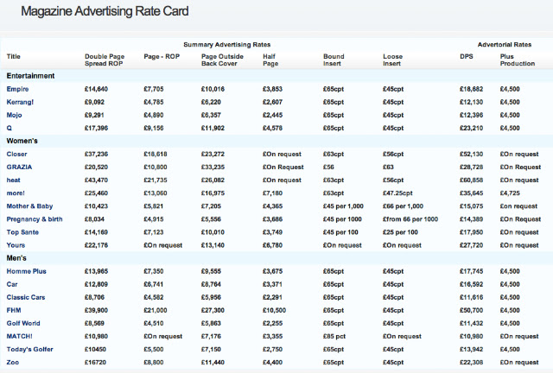Click the Title column header
This screenshot has width=553, height=373.
pyautogui.click(x=14, y=57)
